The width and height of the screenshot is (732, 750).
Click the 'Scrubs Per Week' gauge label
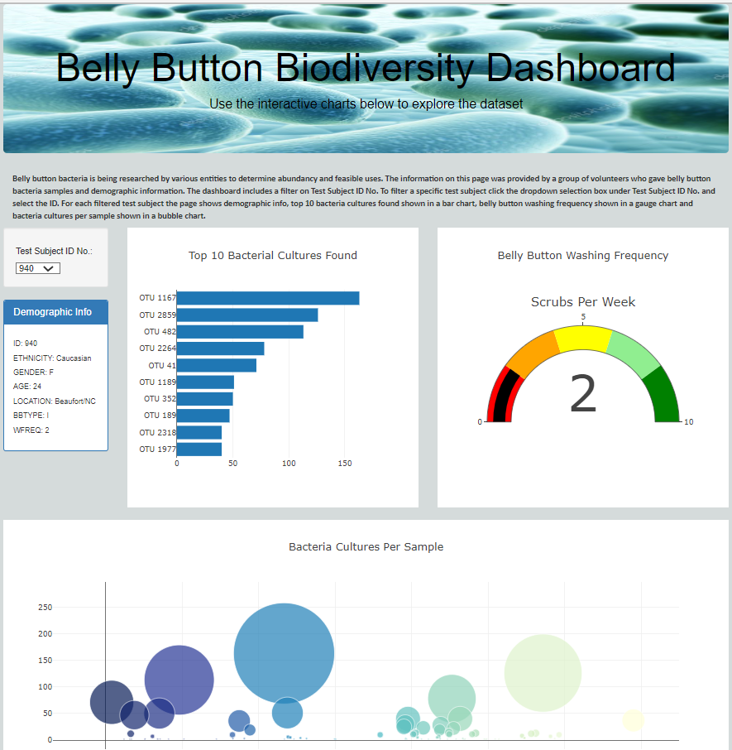pyautogui.click(x=583, y=302)
